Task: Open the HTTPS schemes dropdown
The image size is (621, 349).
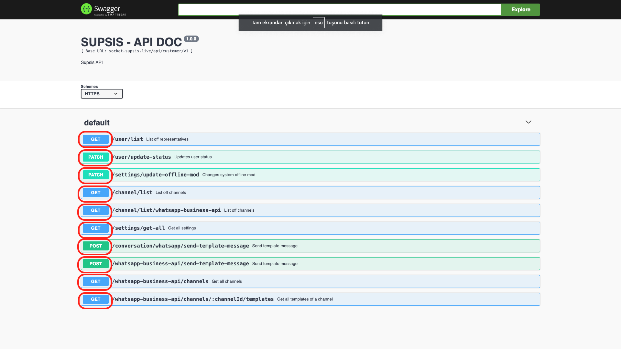Action: 102,94
